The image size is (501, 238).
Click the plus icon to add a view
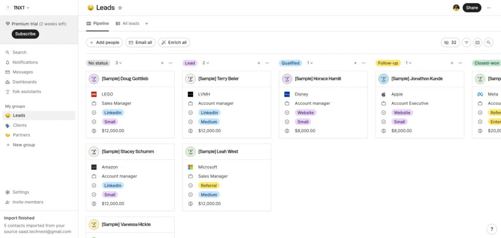(x=146, y=24)
